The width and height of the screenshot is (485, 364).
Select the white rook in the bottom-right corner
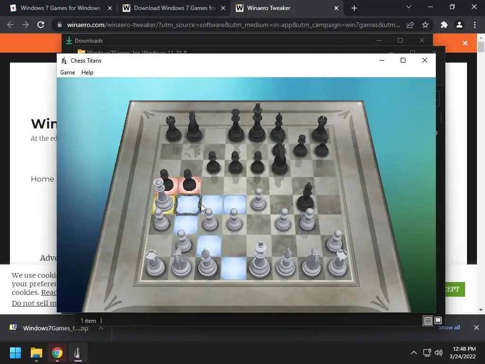click(x=338, y=263)
